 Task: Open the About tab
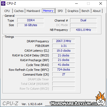click(x=97, y=11)
